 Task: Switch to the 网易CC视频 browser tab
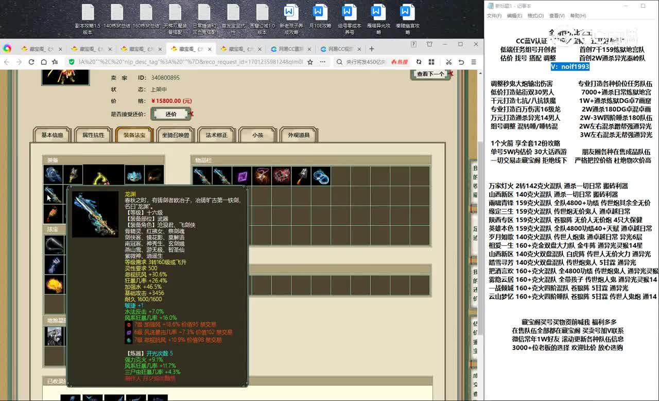click(x=341, y=49)
